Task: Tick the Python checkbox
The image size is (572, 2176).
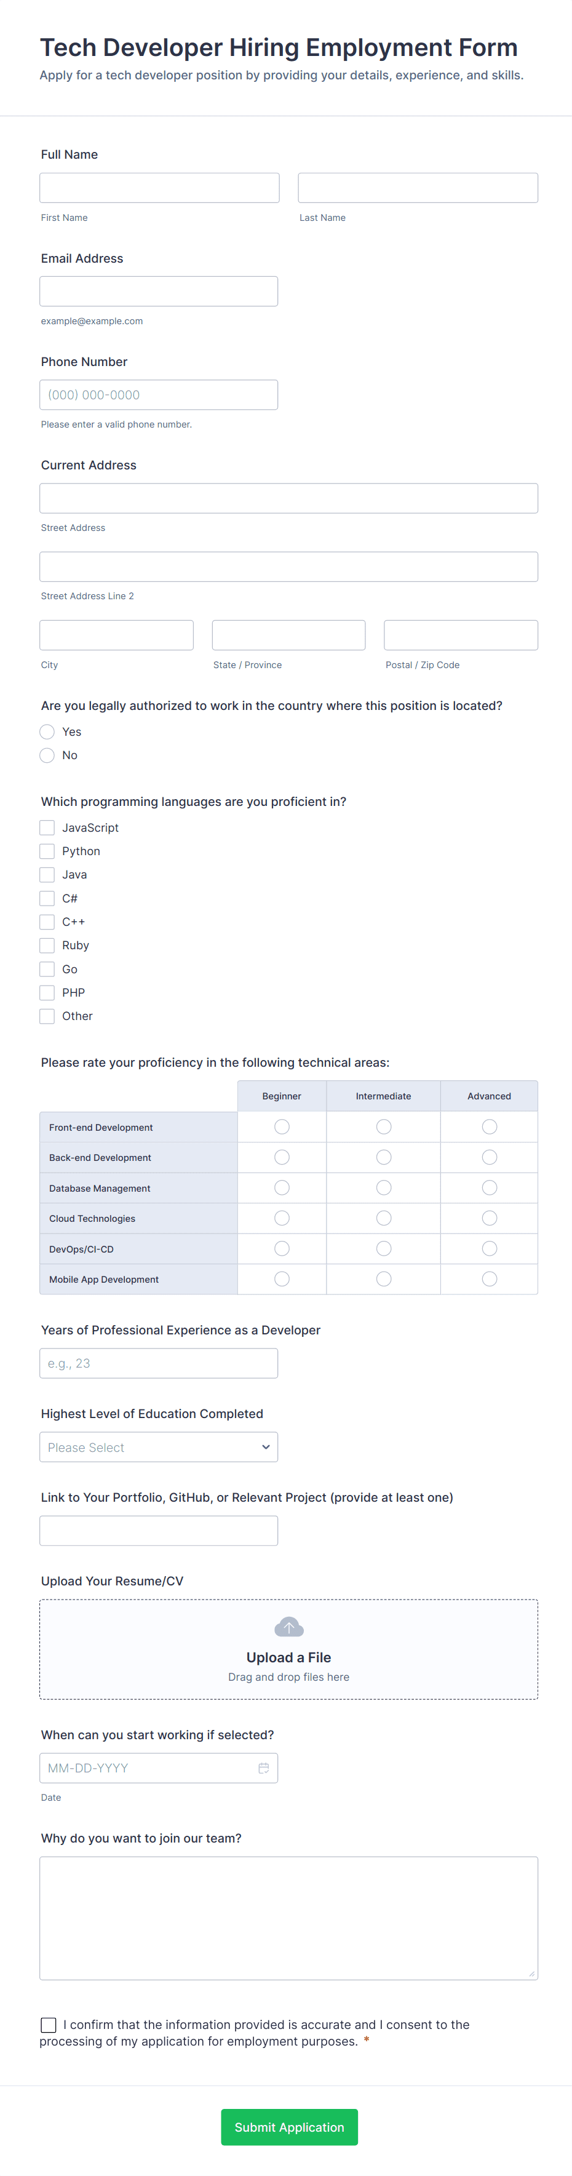Action: [x=47, y=851]
